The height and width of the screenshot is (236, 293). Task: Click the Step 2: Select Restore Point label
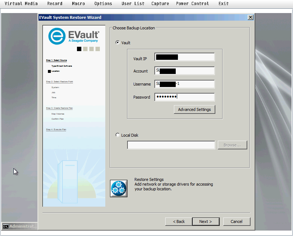pos(60,82)
